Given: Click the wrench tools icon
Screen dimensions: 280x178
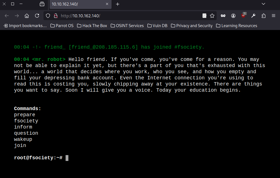Looking at the screenshot, I should pos(253,16).
